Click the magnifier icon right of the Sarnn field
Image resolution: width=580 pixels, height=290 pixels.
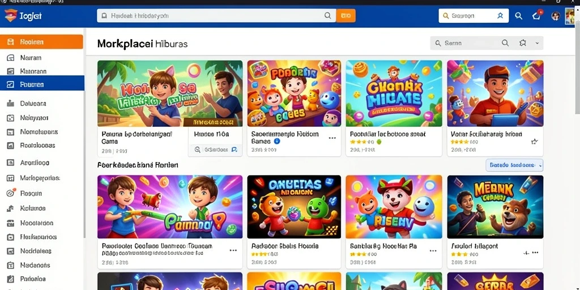coord(505,43)
